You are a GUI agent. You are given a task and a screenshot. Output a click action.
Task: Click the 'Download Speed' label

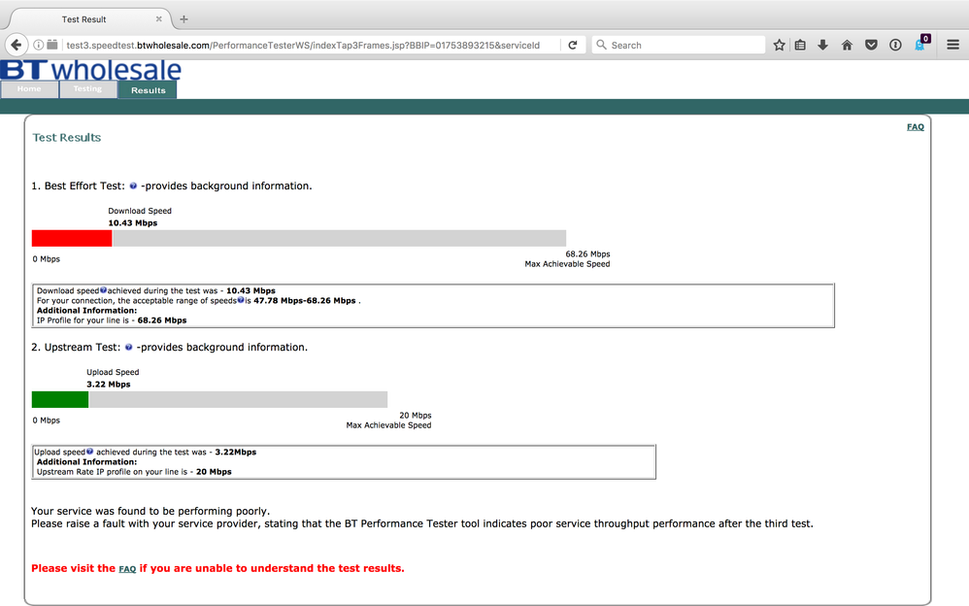(x=140, y=211)
